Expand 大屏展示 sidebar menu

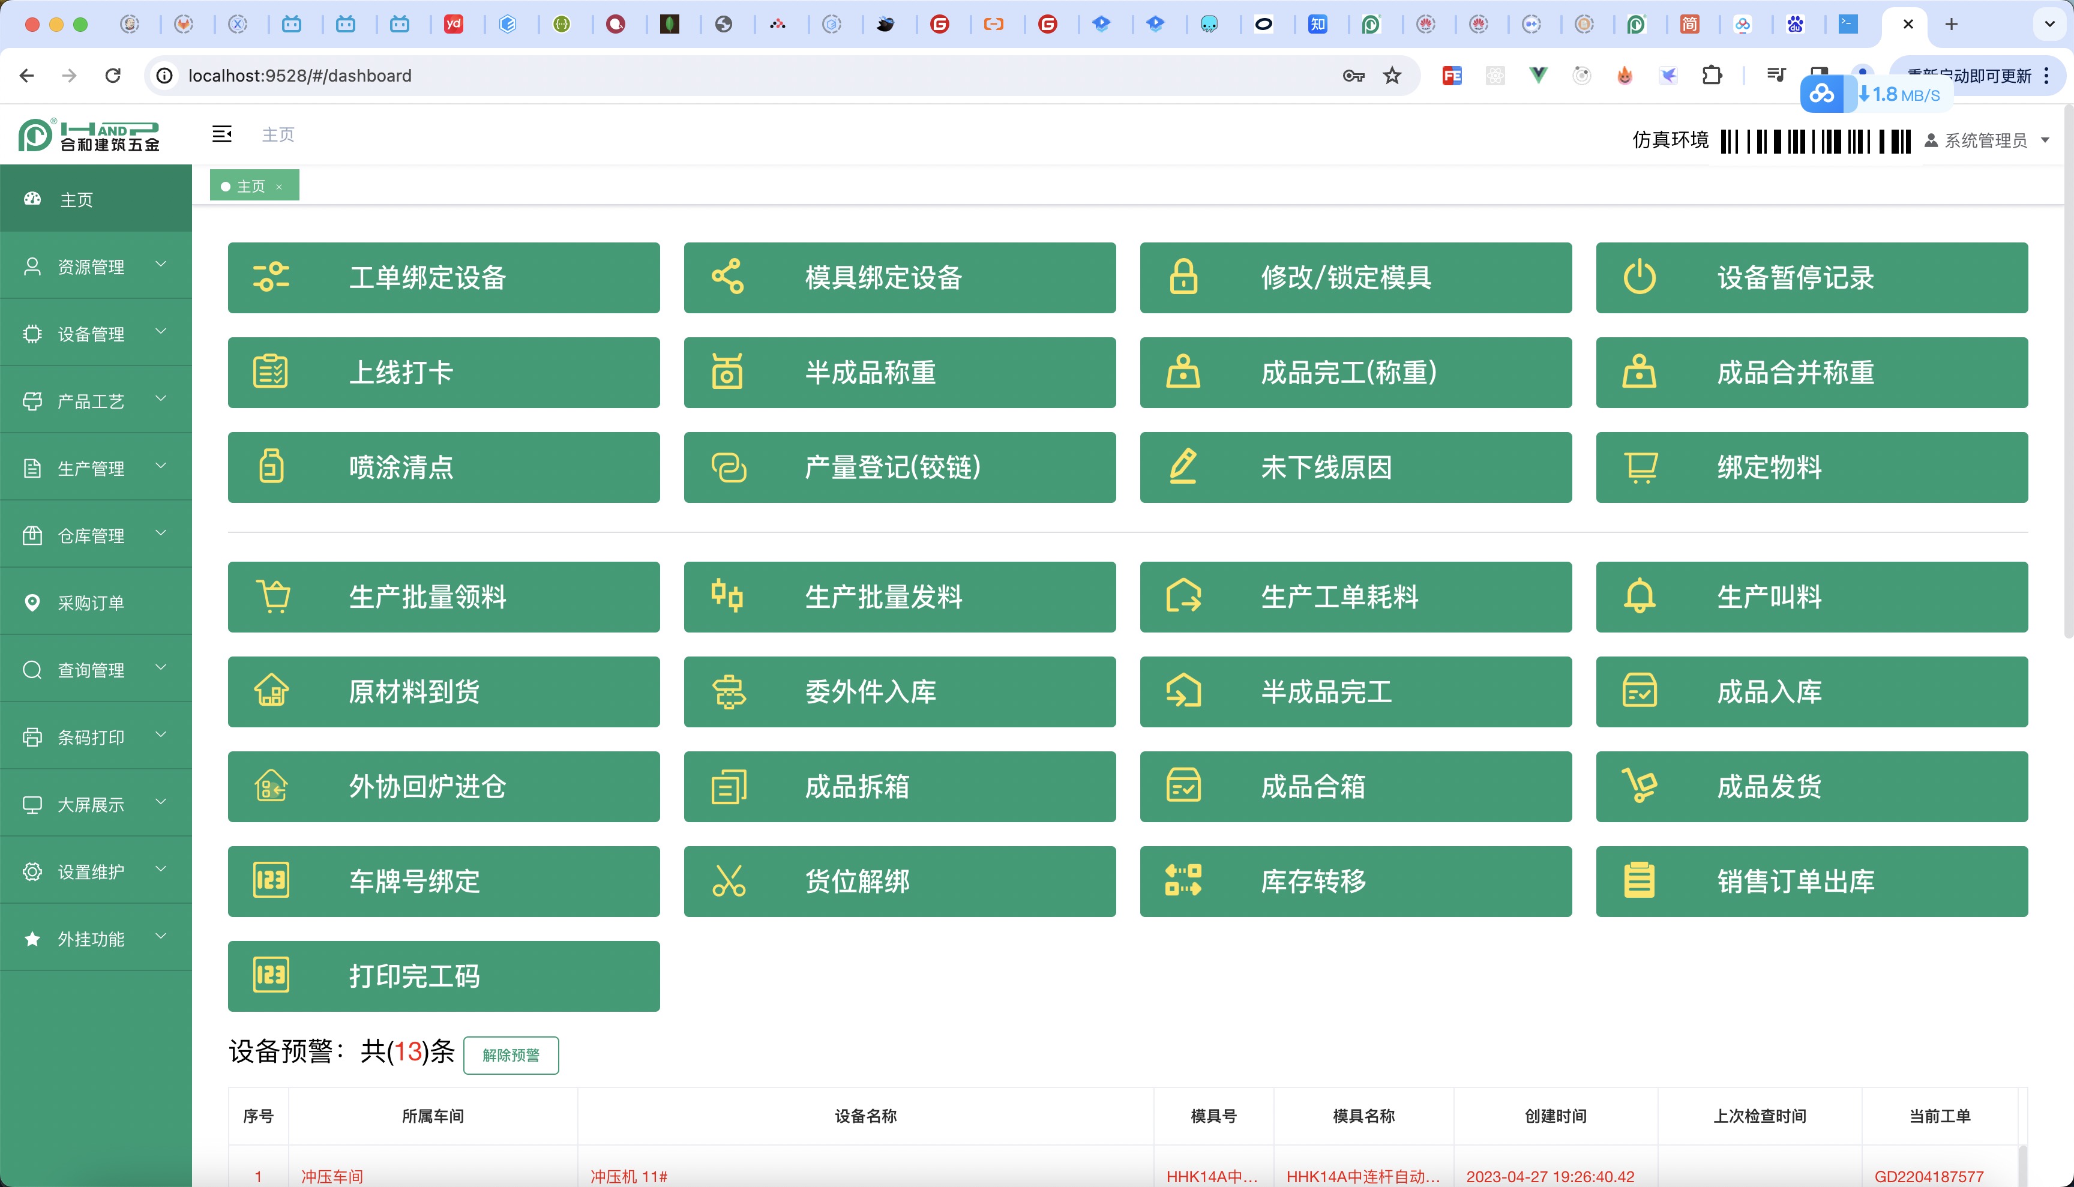point(95,803)
